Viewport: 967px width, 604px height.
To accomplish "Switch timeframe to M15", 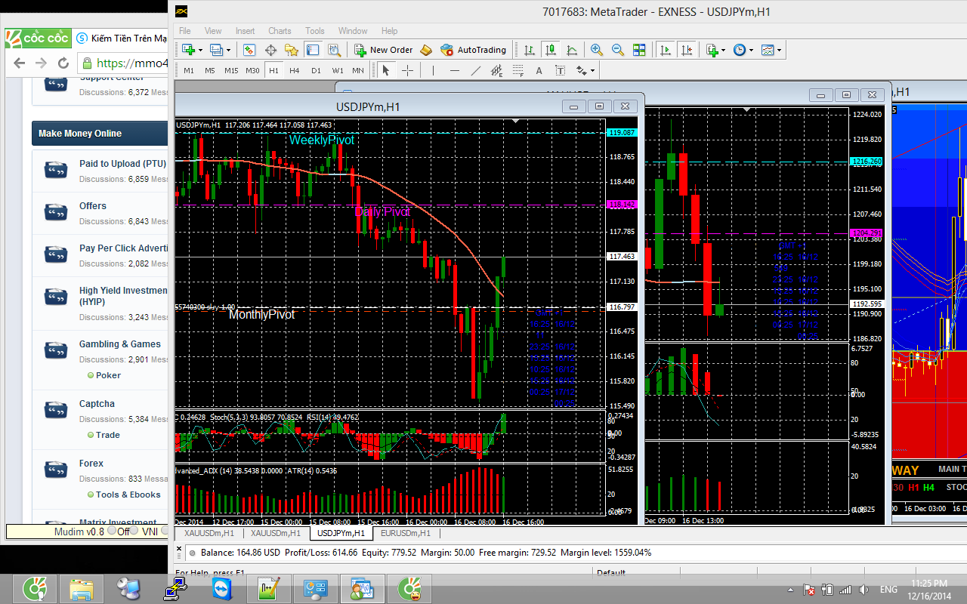I will (x=231, y=70).
